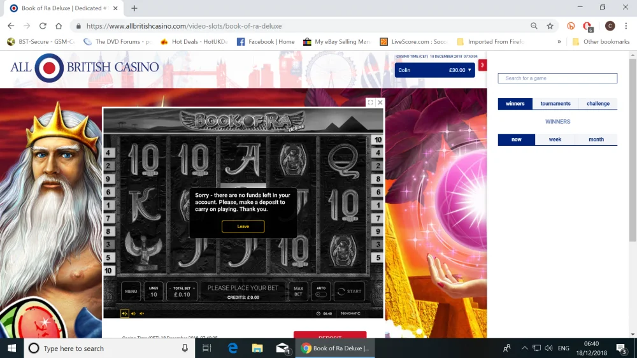Click the microphone icon in taskbar search
The width and height of the screenshot is (637, 358).
pos(185,348)
